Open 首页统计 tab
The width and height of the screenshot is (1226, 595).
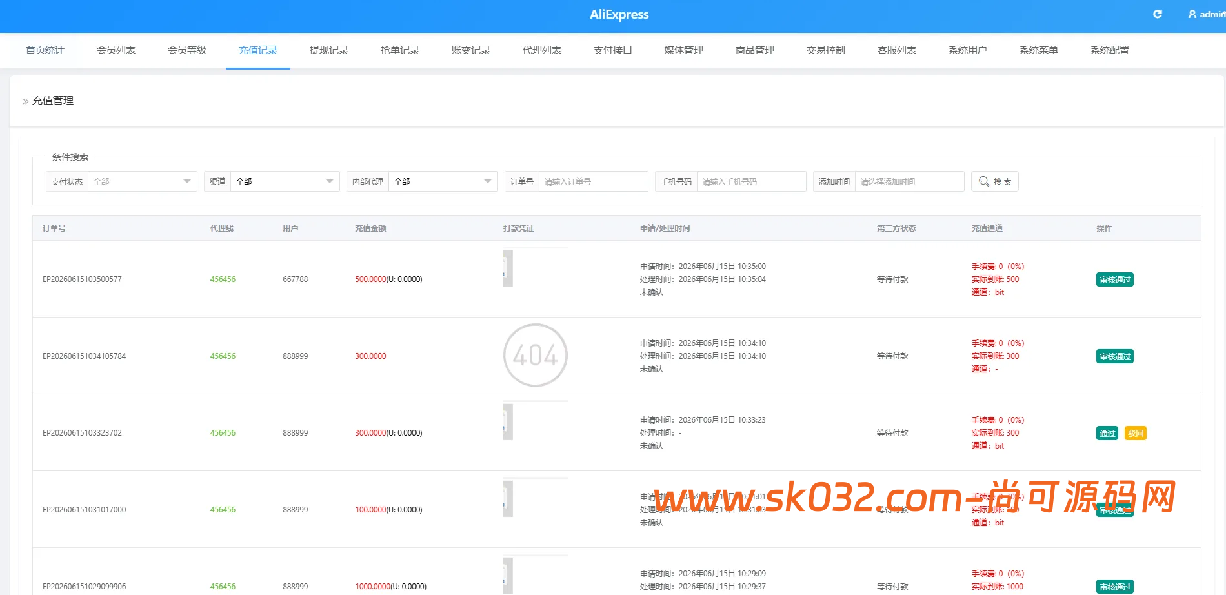[45, 50]
